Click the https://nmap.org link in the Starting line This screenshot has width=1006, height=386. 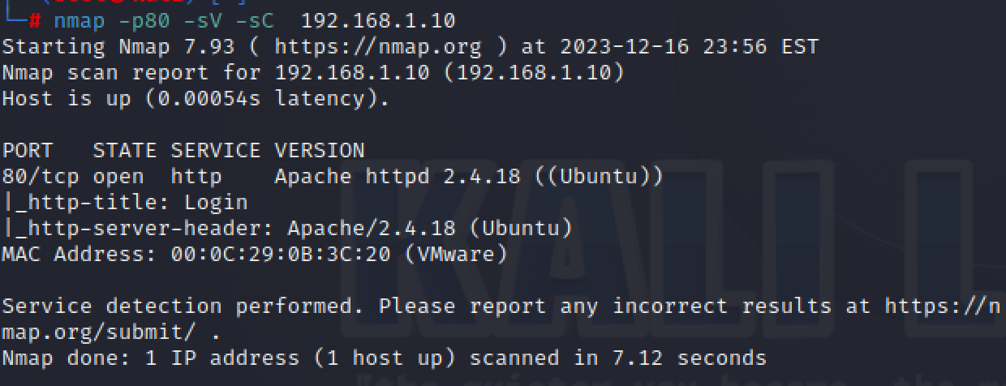(377, 46)
